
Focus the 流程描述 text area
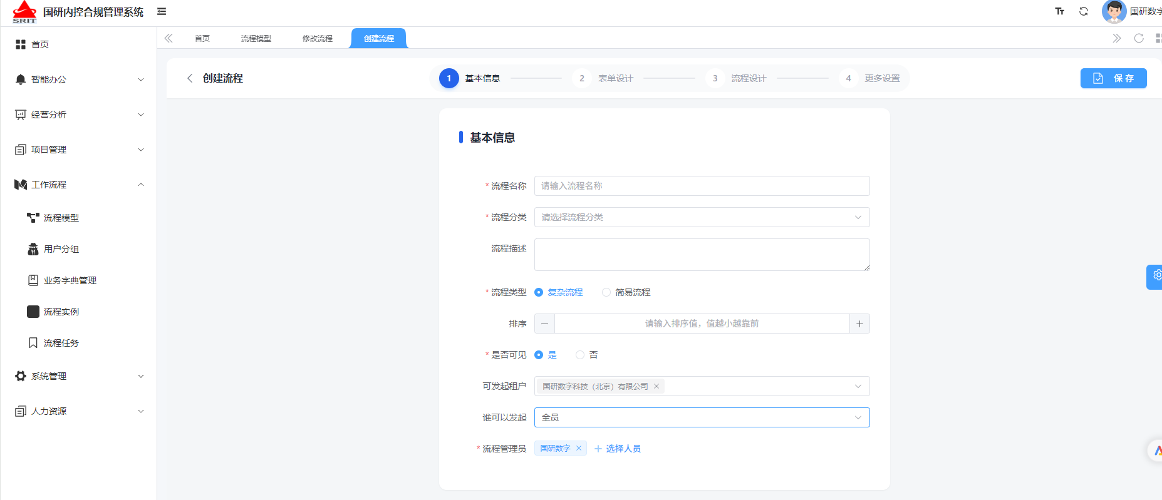[x=702, y=255]
